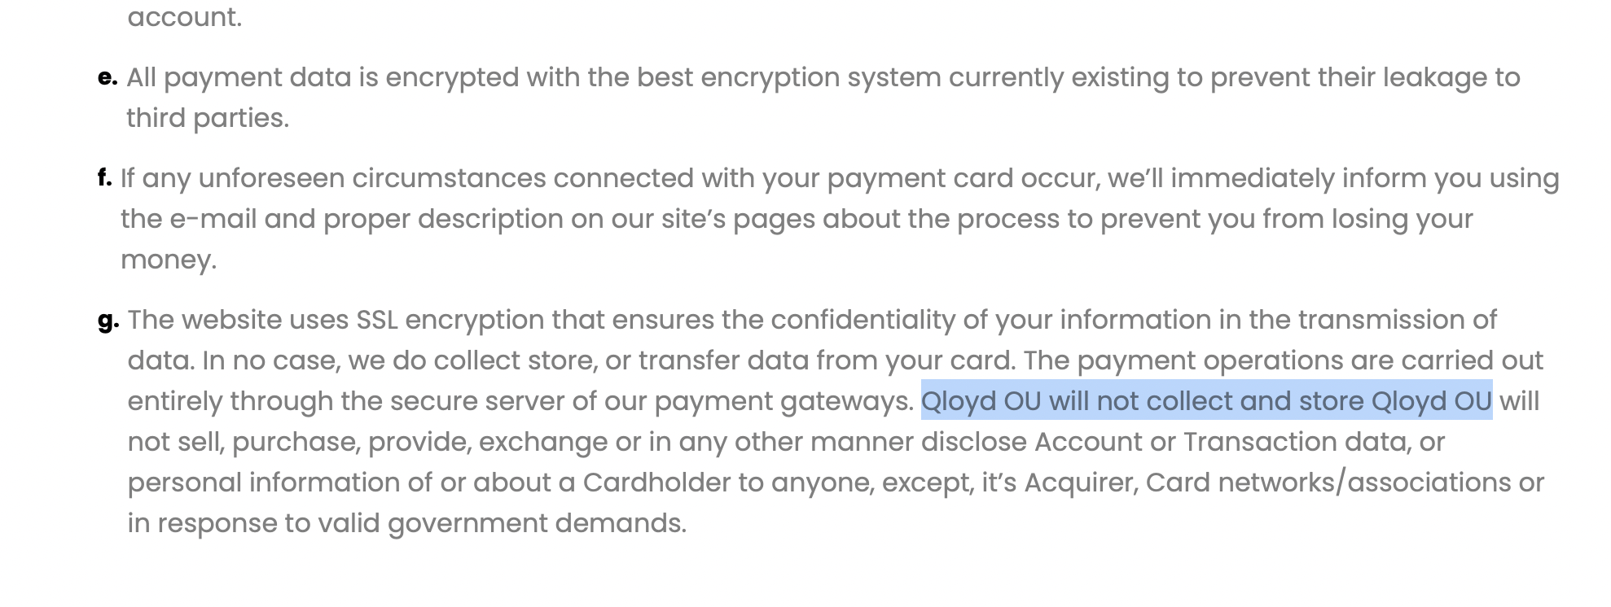Click the word "Acquirer," in paragraph g
The height and width of the screenshot is (607, 1611).
(x=1082, y=483)
